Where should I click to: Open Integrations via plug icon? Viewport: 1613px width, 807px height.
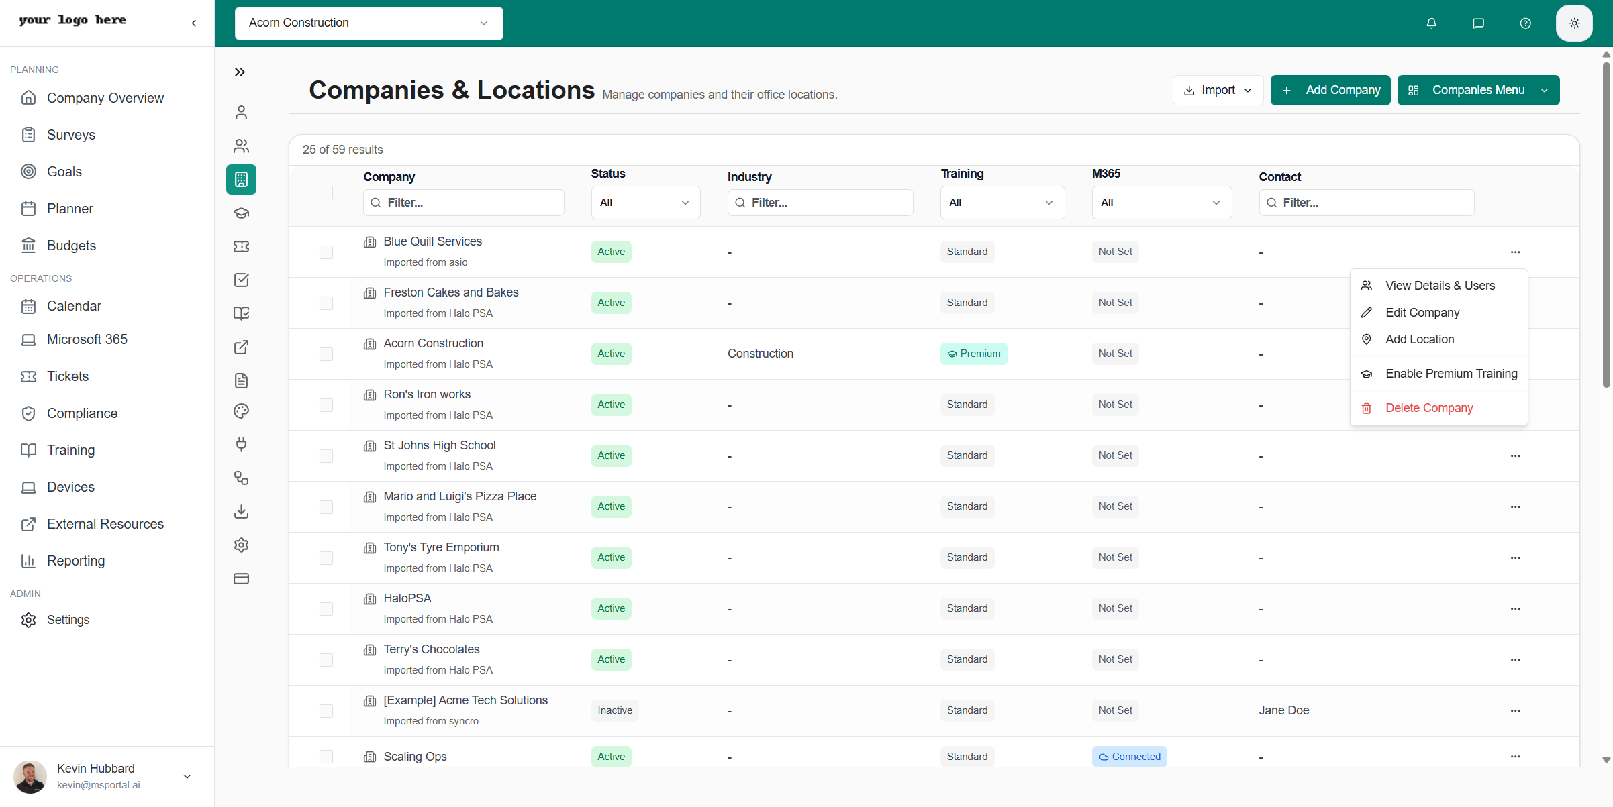(241, 444)
